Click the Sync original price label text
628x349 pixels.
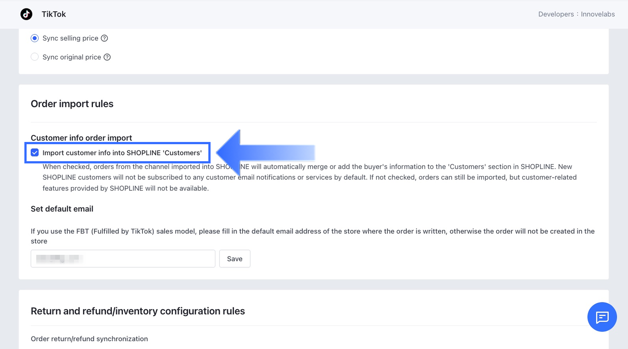[72, 57]
